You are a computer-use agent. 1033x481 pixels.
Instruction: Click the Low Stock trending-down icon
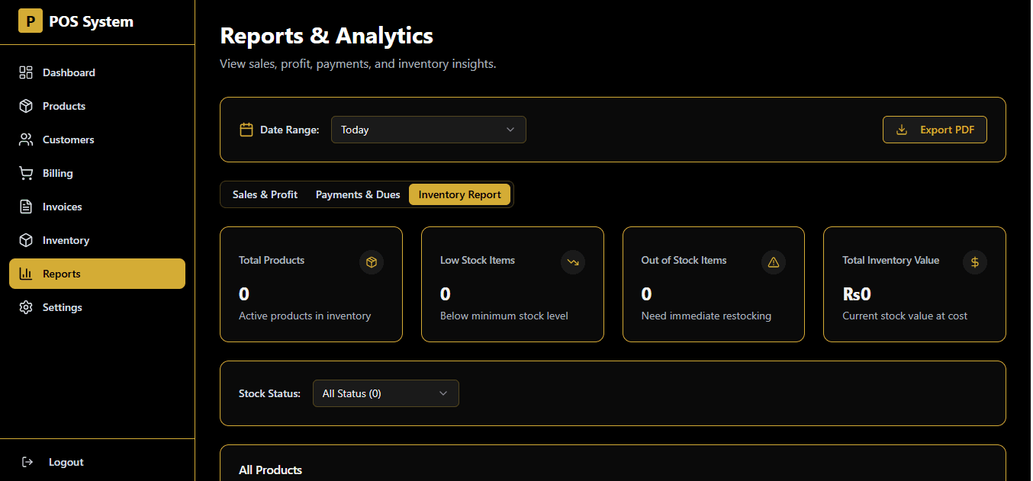[x=572, y=262]
